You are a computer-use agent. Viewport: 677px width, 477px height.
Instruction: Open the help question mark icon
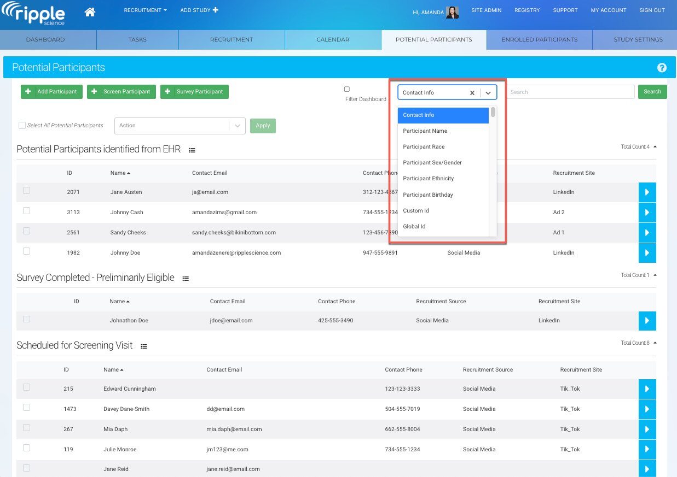pos(662,68)
